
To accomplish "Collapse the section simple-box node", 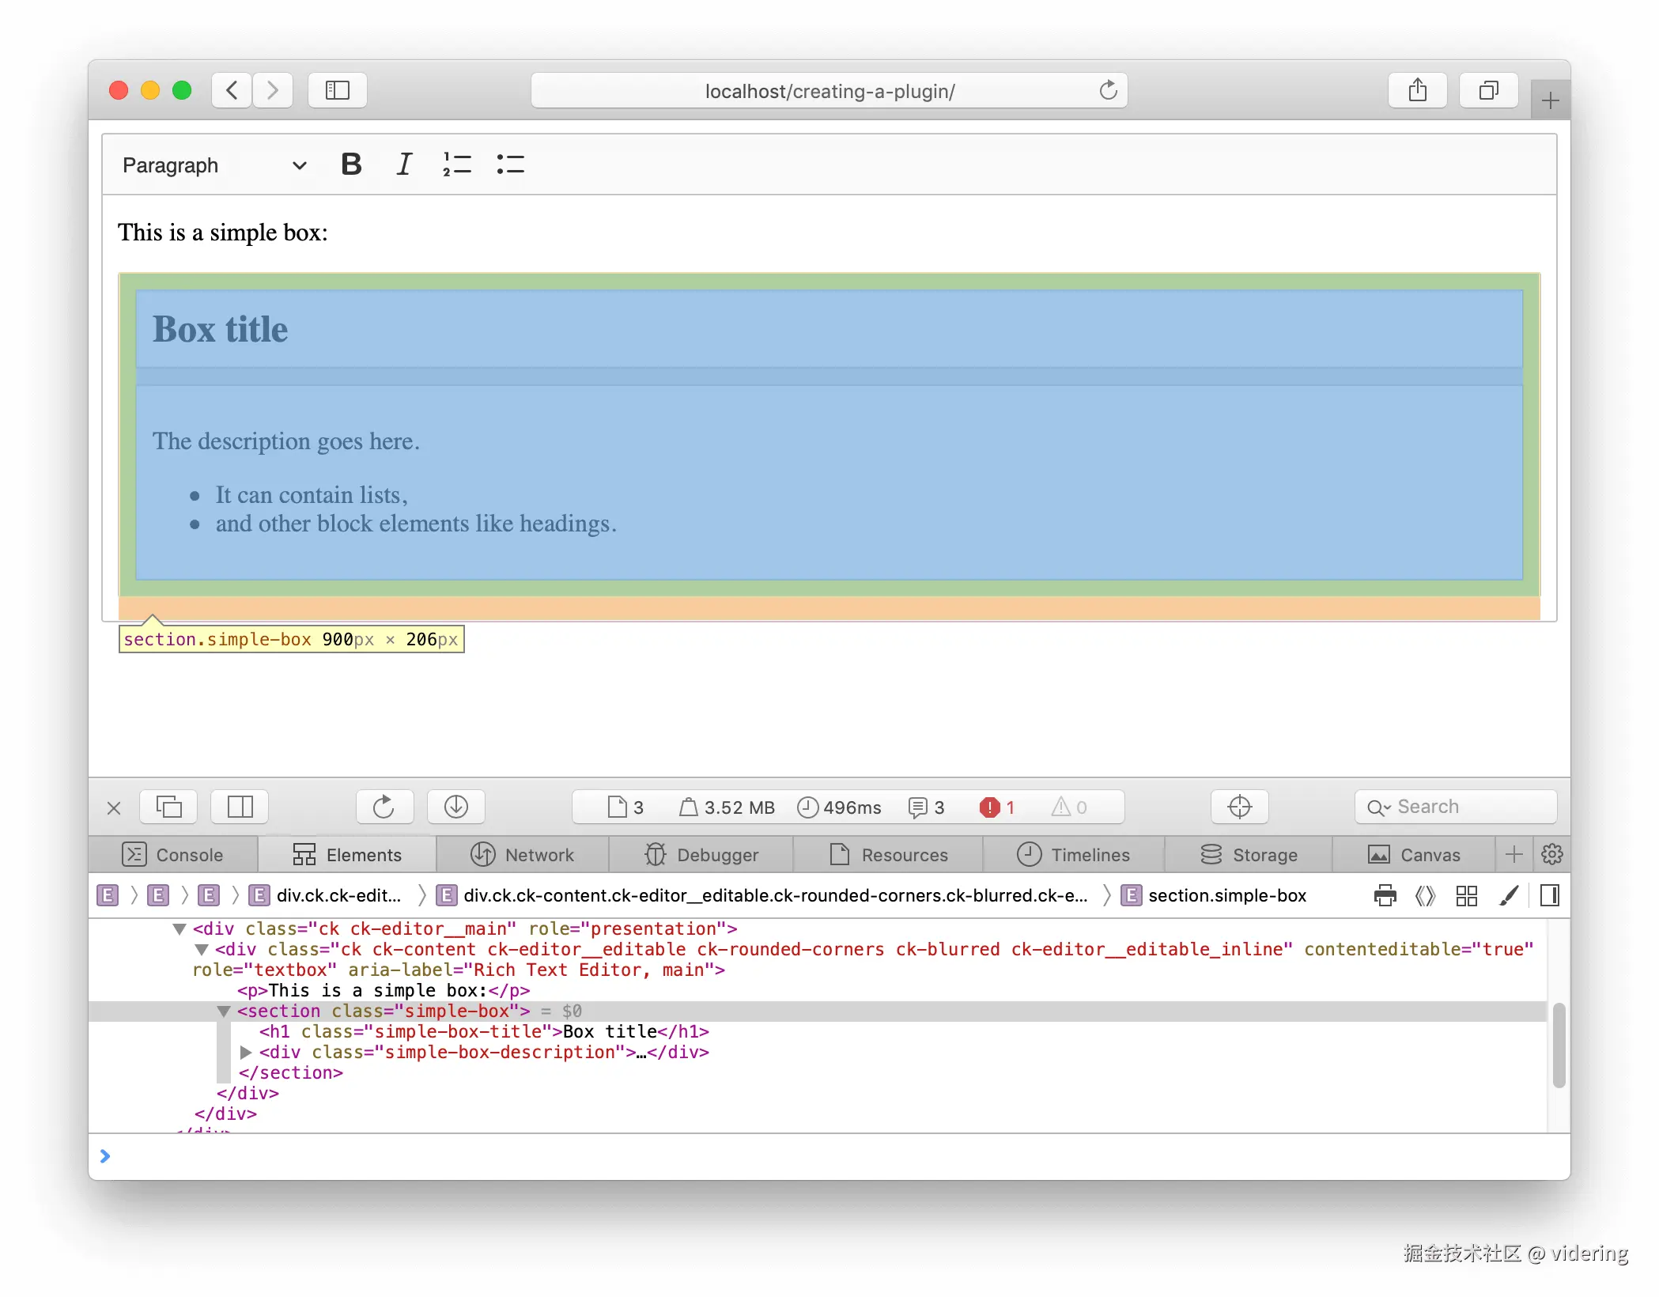I will [x=224, y=1012].
